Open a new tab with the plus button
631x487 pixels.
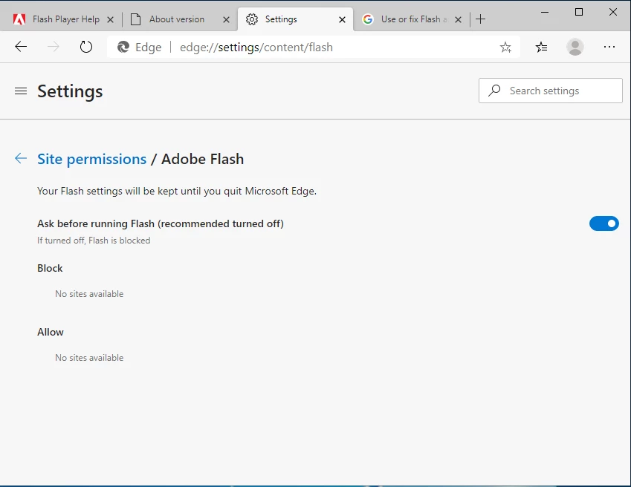(x=480, y=19)
